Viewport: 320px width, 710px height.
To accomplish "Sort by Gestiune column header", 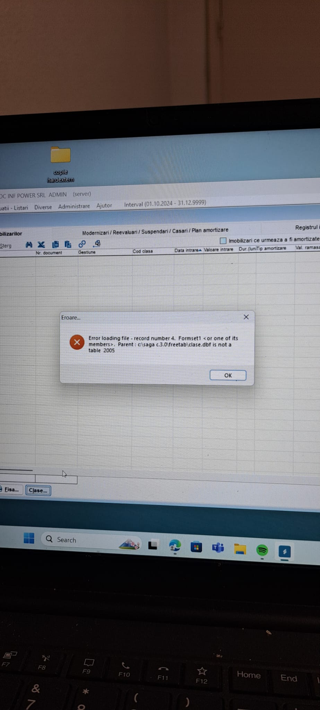I will [87, 252].
